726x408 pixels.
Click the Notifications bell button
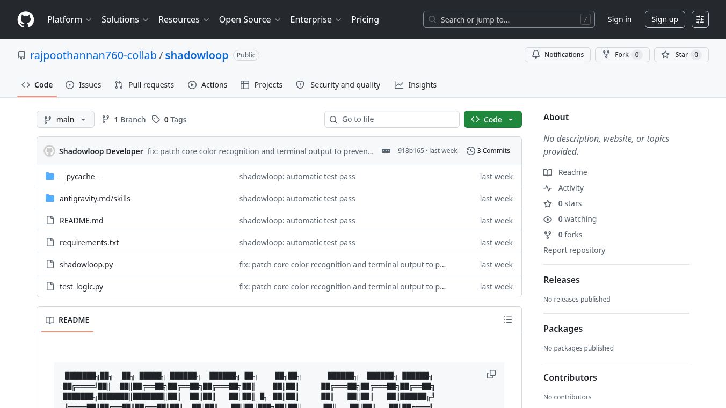click(558, 55)
